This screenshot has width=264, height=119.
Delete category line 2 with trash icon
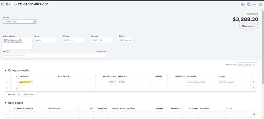tap(253, 88)
